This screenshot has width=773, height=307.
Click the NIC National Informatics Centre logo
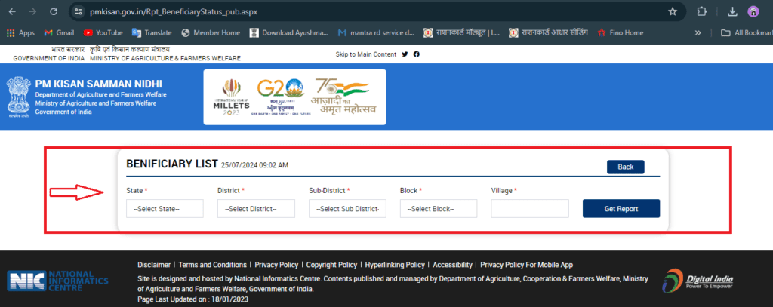[x=57, y=280]
